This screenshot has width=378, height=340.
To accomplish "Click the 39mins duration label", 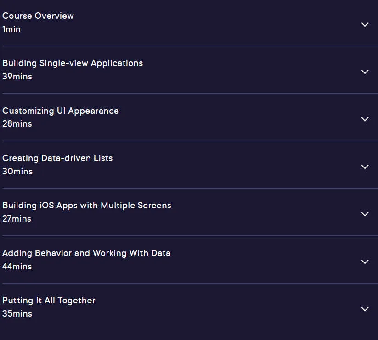I will point(17,77).
